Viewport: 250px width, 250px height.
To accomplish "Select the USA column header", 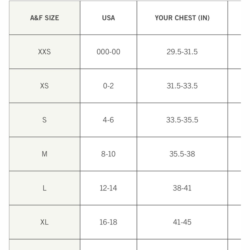I will [x=108, y=18].
